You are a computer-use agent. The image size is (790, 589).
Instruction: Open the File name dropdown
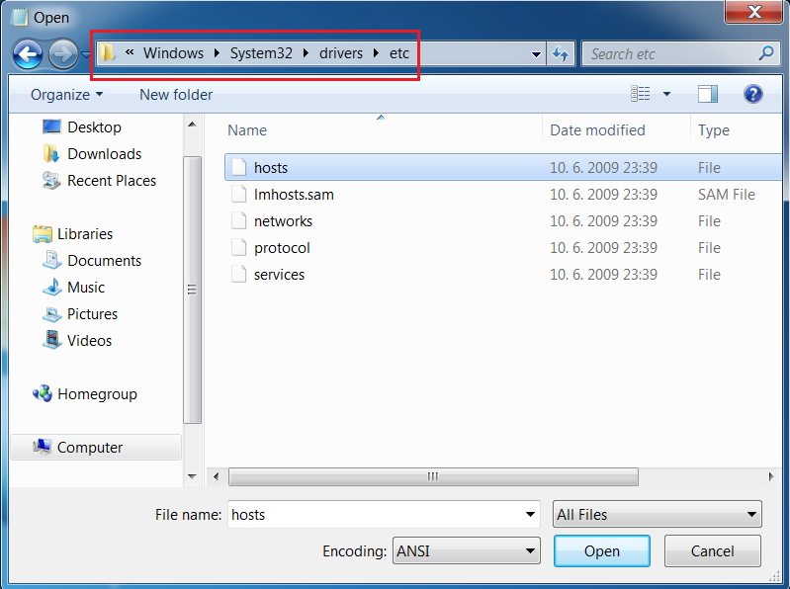530,515
